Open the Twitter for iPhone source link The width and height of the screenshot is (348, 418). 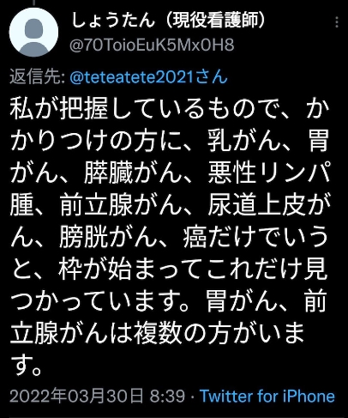[267, 397]
